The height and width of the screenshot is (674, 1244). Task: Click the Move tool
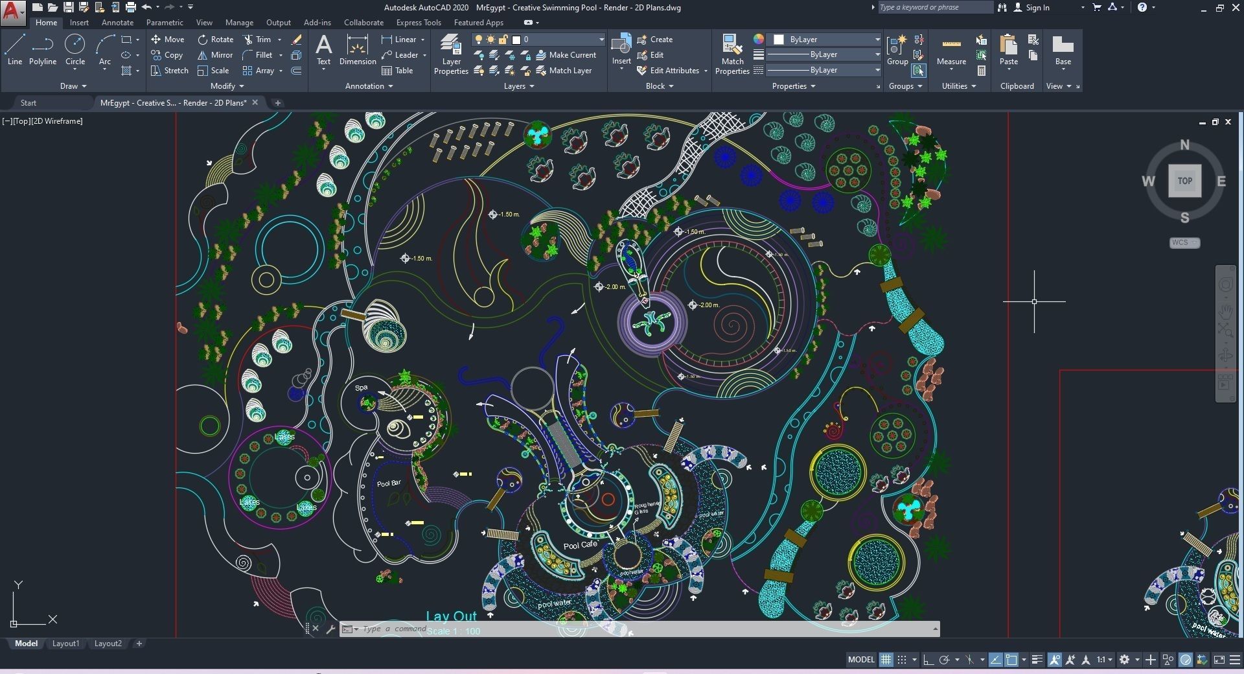(x=167, y=40)
